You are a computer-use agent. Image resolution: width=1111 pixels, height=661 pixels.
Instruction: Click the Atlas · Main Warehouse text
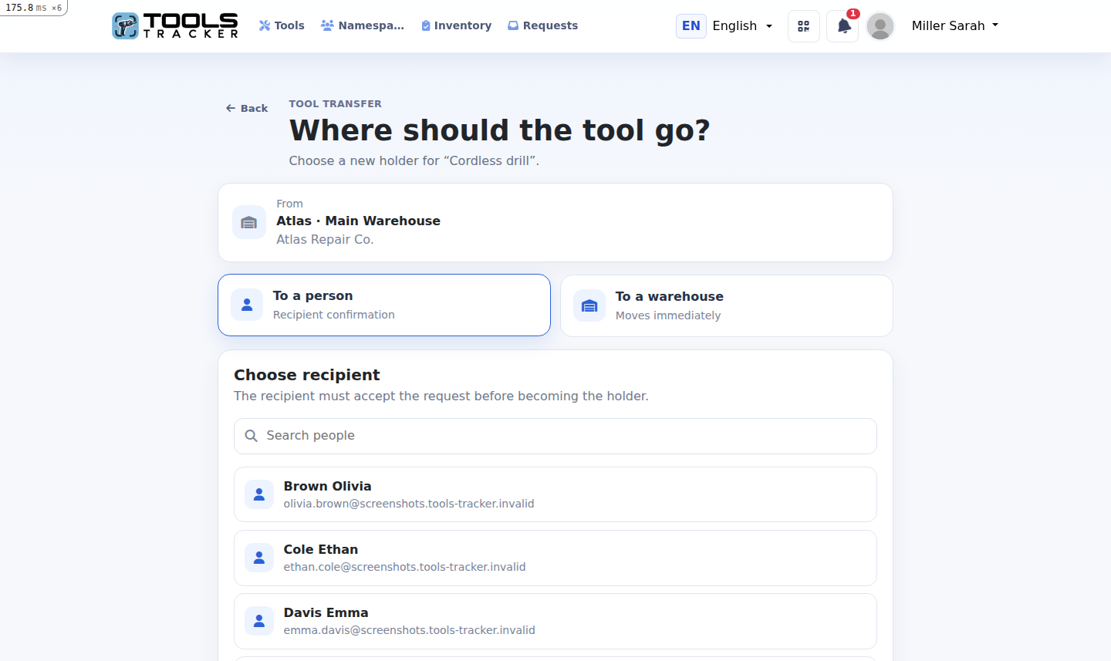click(358, 221)
